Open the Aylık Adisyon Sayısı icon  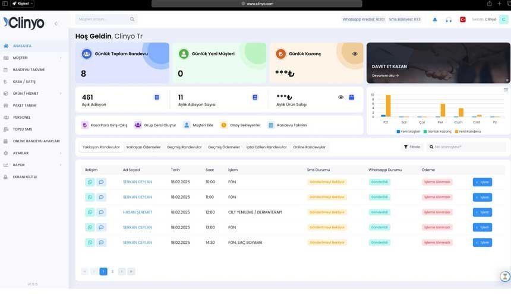click(x=255, y=97)
